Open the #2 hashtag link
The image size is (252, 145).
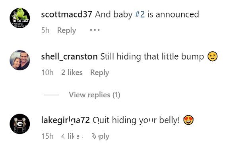pos(140,14)
